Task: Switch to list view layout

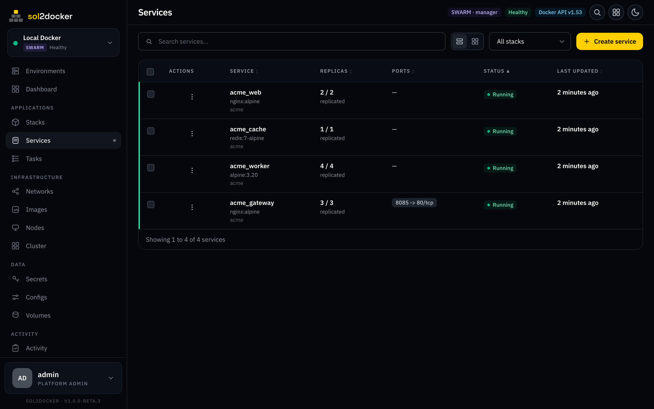Action: point(459,42)
